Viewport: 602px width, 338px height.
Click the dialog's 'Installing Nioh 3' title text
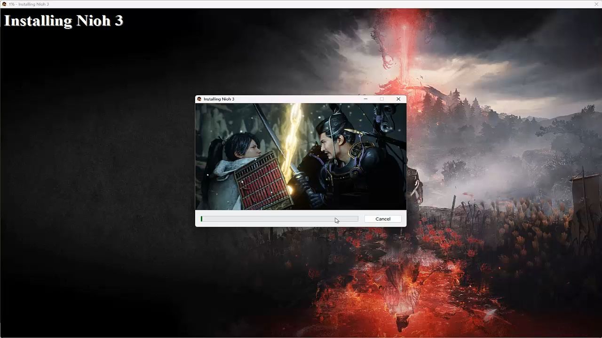pos(219,99)
